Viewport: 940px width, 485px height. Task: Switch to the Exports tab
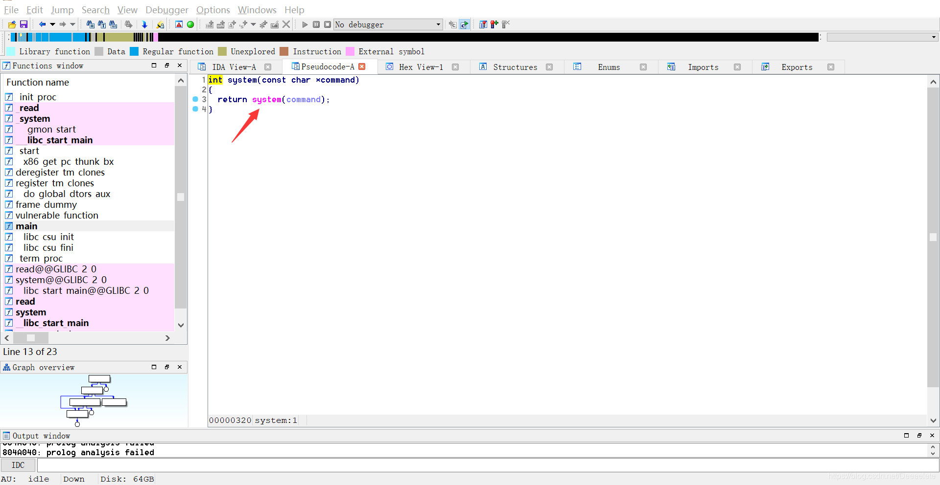797,67
